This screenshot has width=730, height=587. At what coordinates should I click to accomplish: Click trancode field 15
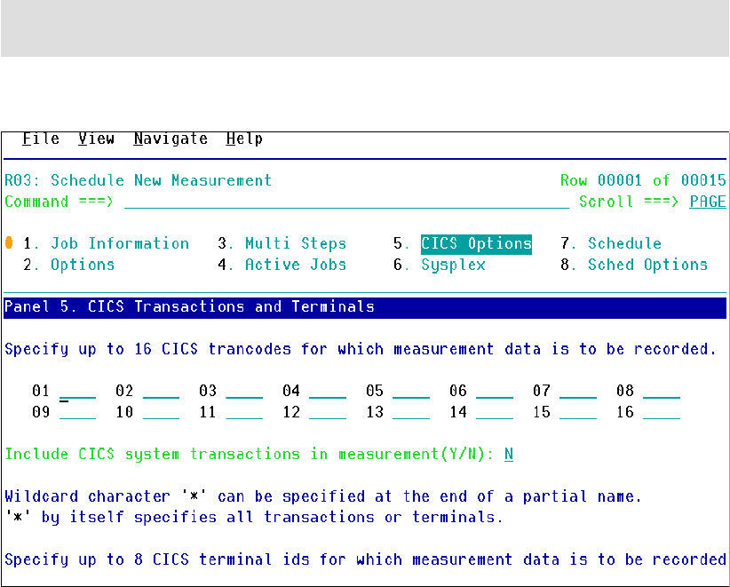[578, 412]
